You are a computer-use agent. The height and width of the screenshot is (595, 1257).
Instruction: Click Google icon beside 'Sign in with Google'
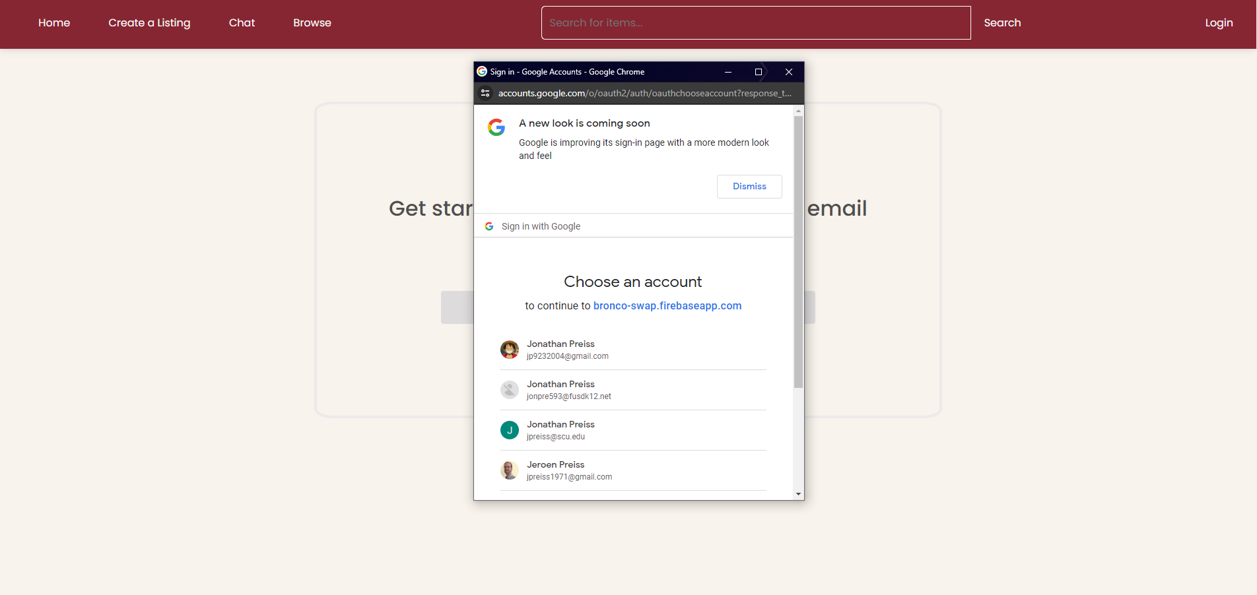(489, 226)
